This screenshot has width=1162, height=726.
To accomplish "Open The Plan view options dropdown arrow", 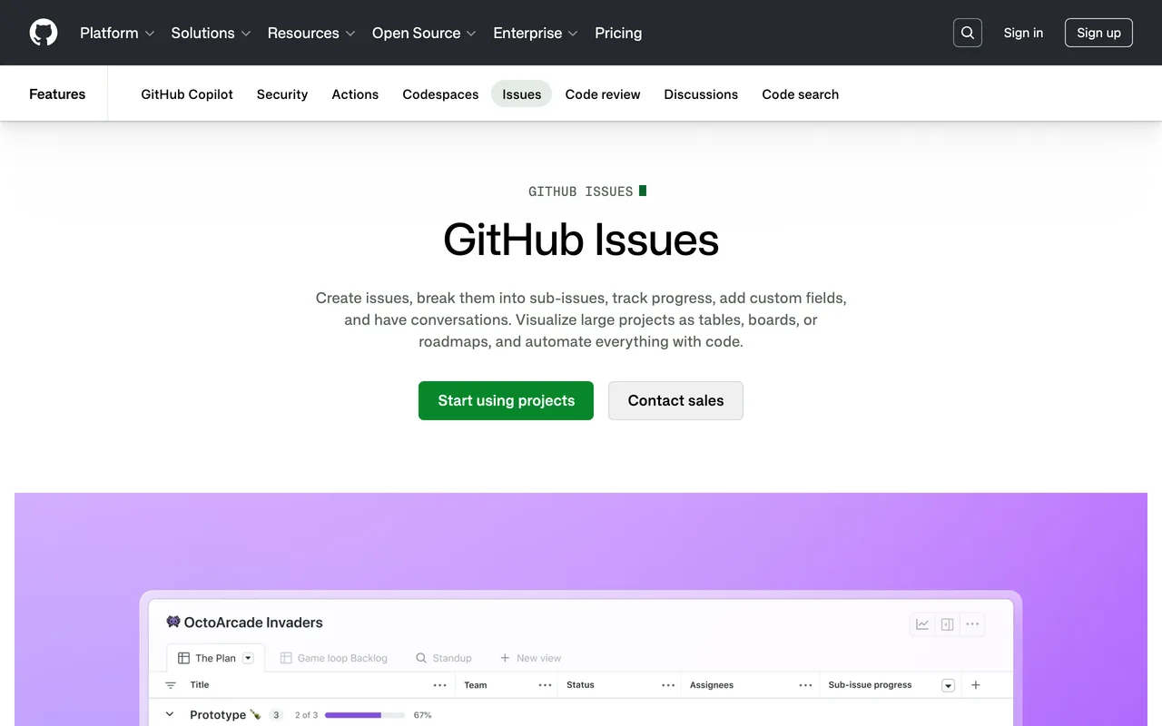I will 248,658.
